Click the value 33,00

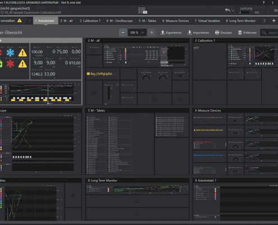[49, 74]
